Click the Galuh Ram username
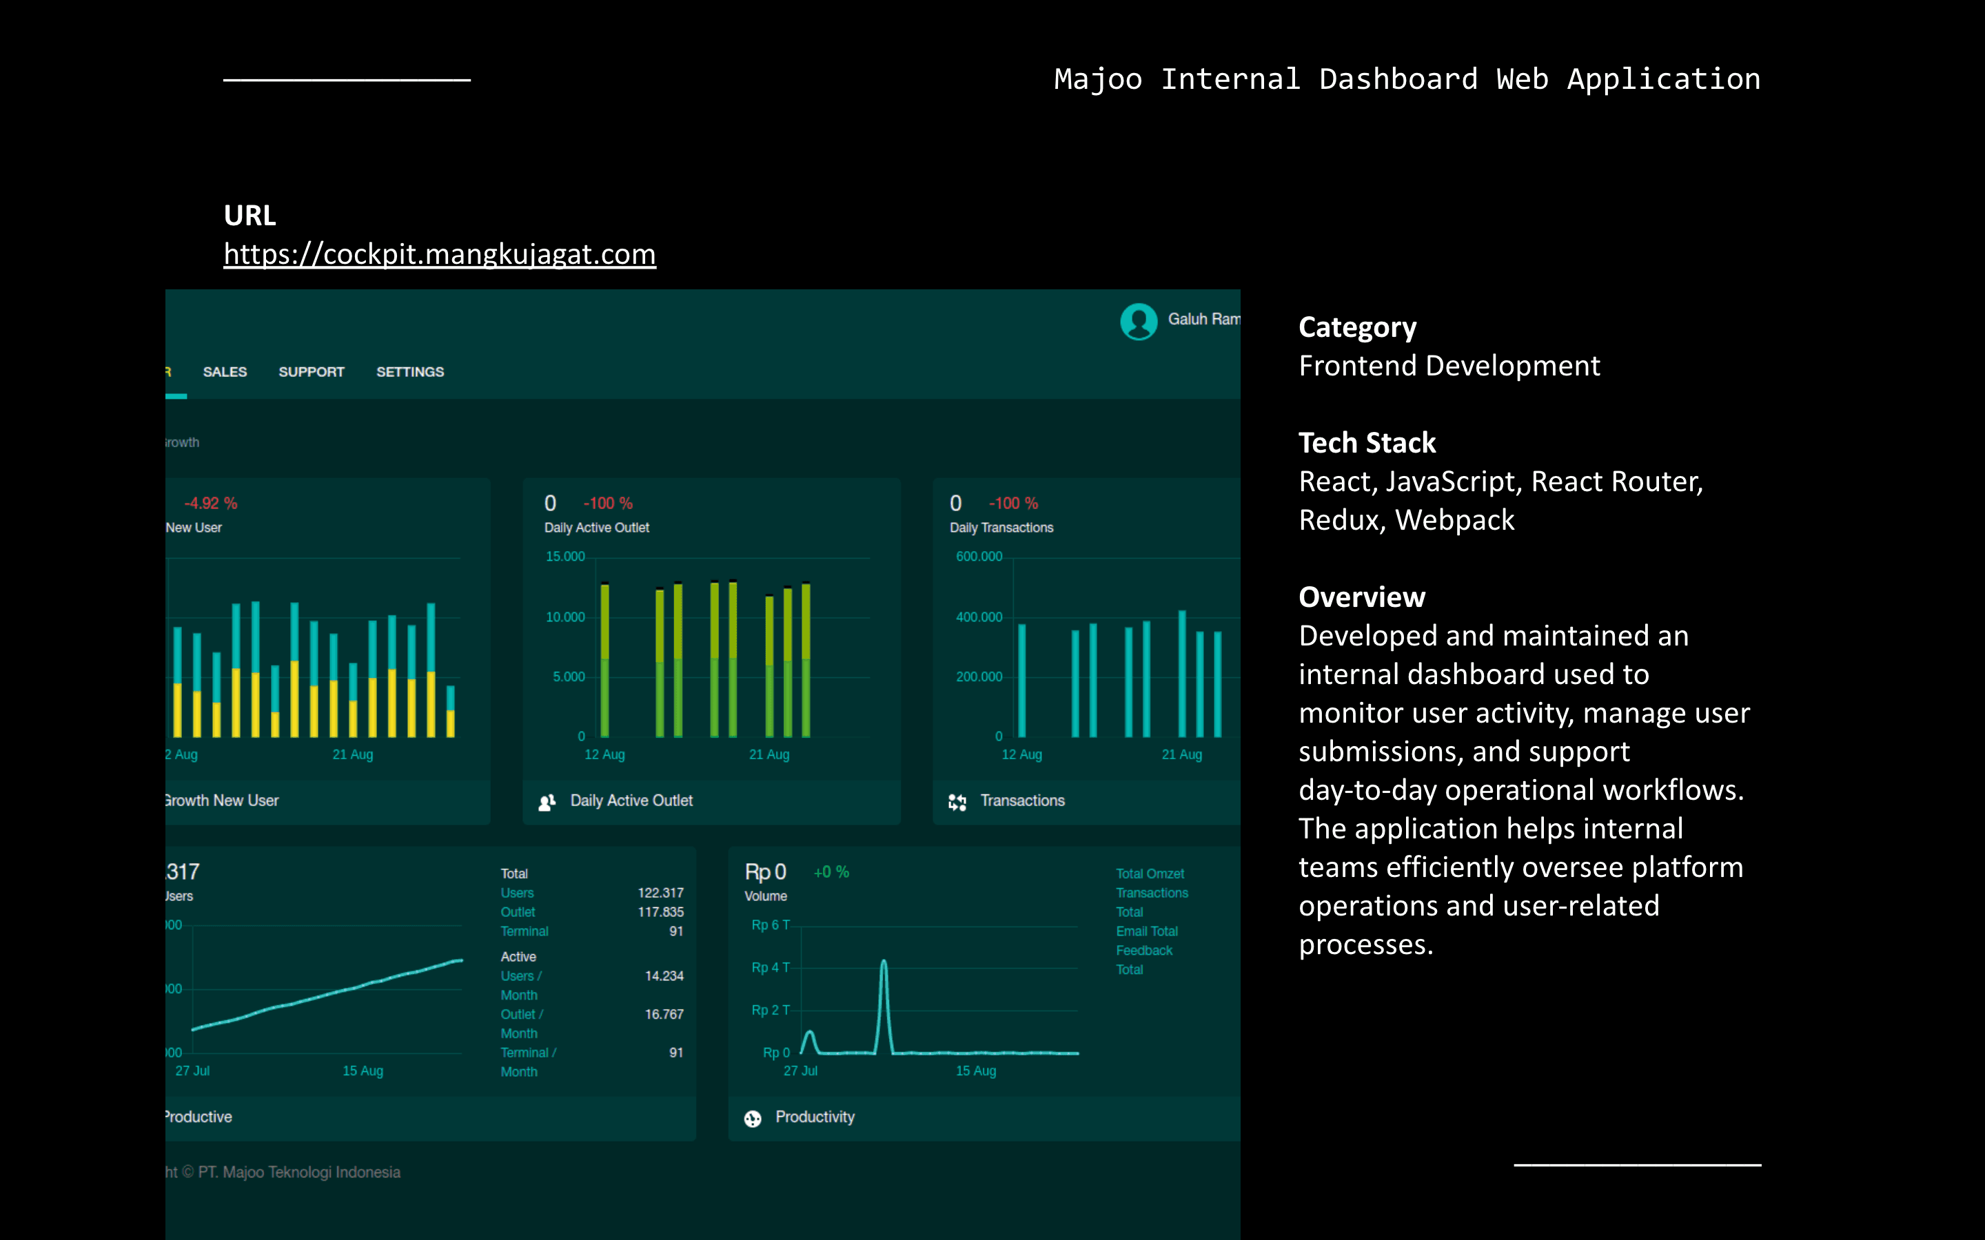 coord(1203,319)
